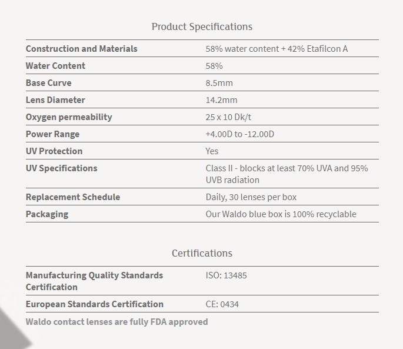
Task: Select the +4.00D to -12.00D value
Action: click(x=240, y=134)
